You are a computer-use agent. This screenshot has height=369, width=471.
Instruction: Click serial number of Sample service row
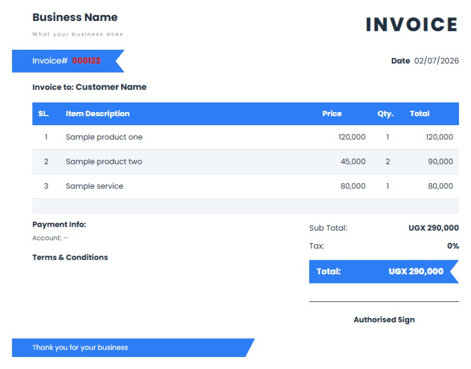(46, 186)
